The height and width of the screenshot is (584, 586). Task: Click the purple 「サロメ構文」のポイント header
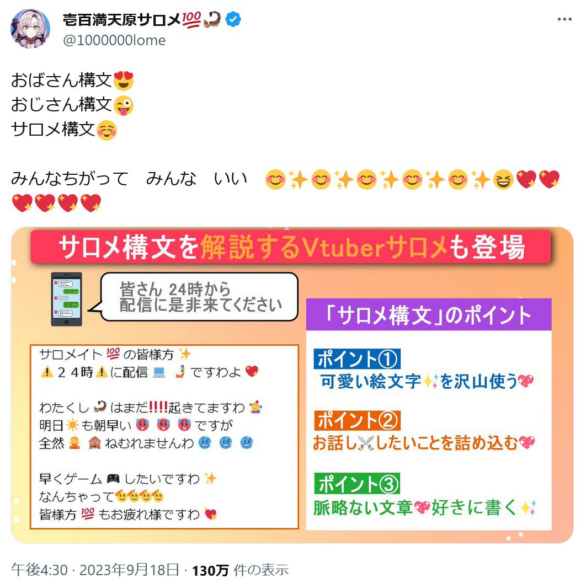[429, 314]
